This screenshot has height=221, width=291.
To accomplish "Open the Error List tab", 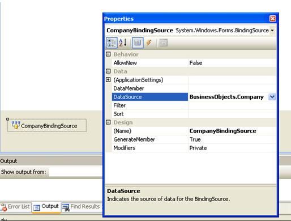I will 15,207.
